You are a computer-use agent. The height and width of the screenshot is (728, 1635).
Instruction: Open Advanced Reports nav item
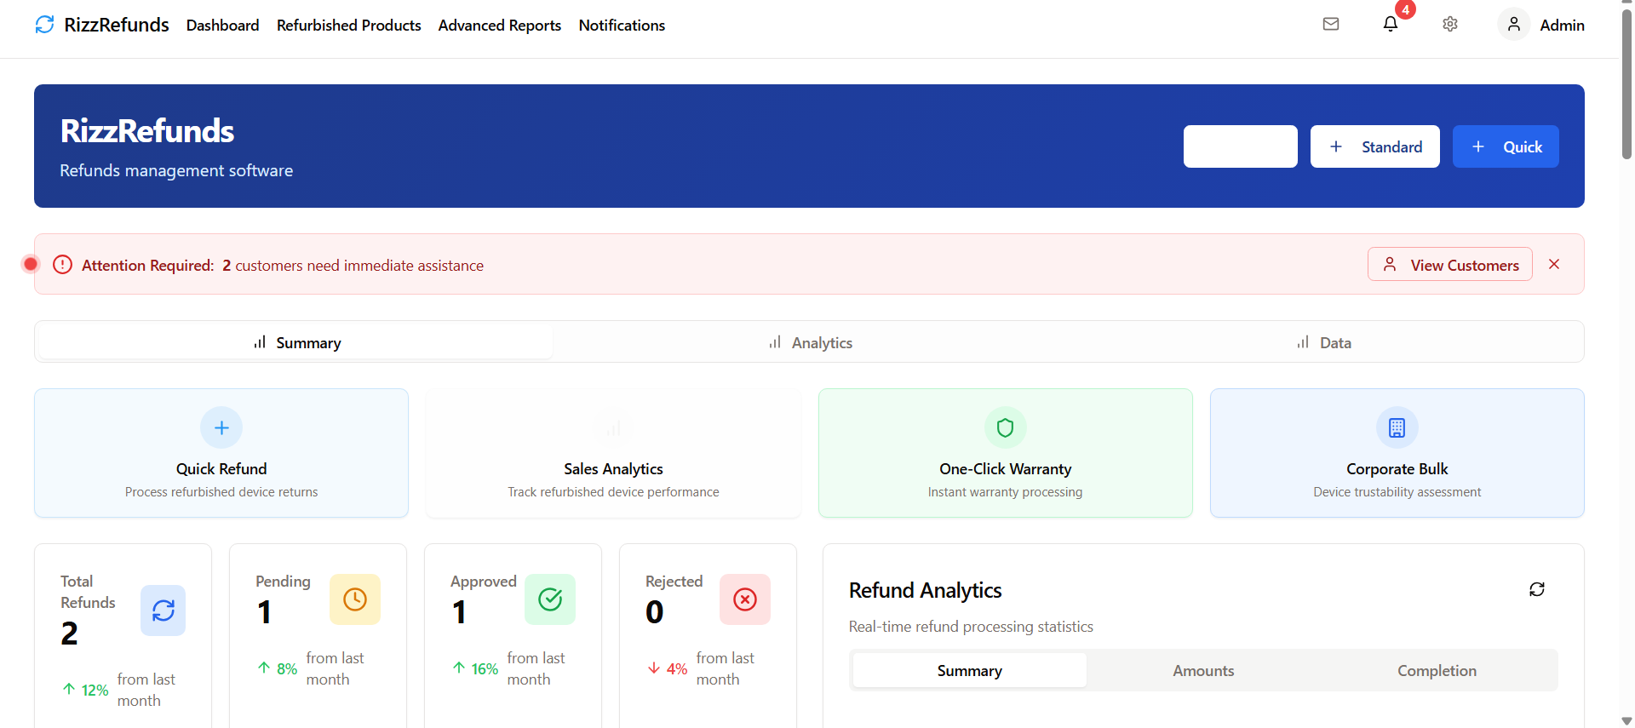point(500,26)
